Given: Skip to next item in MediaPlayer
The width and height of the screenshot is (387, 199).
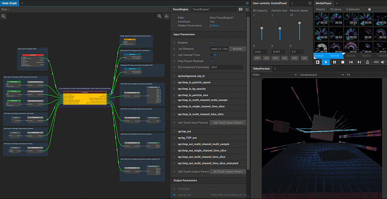Looking at the screenshot, I should (x=359, y=62).
